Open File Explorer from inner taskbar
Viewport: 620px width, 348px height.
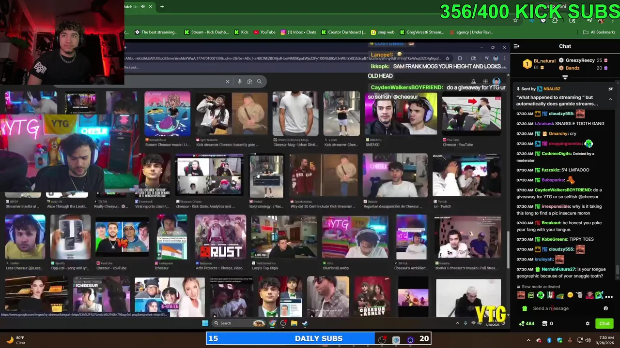click(x=294, y=323)
